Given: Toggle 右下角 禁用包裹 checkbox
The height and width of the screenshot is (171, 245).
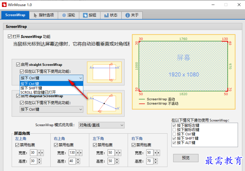Looking at the screenshot, I should pyautogui.click(x=133, y=145).
